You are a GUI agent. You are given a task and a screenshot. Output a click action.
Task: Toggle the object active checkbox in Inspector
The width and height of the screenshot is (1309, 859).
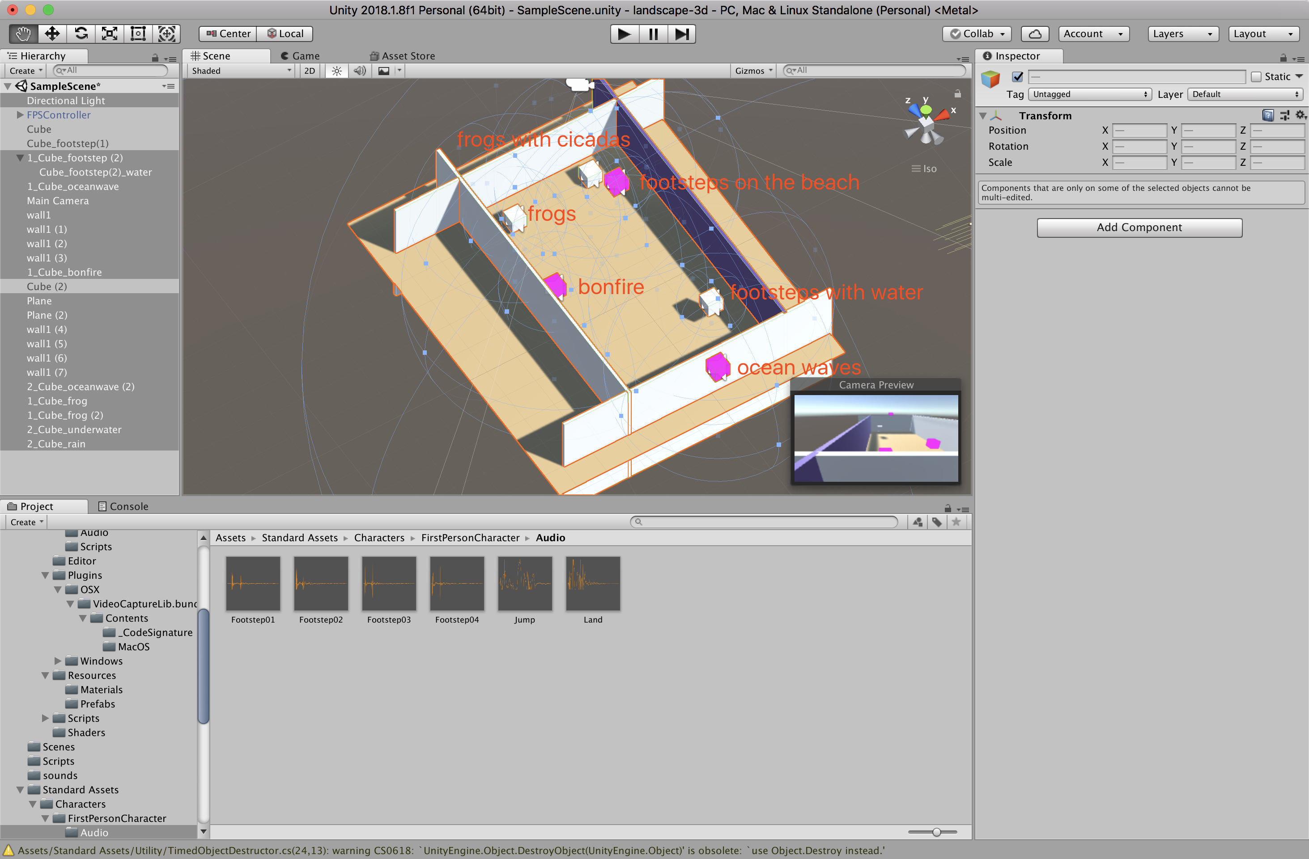coord(1017,77)
